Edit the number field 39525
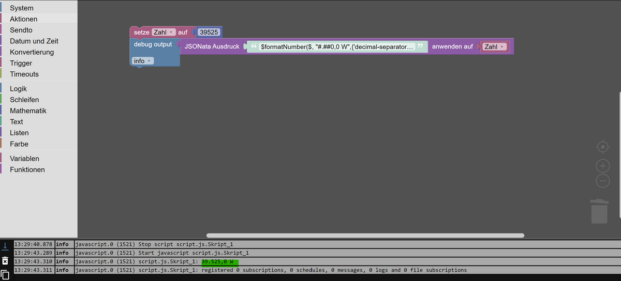The height and width of the screenshot is (281, 621). point(209,32)
